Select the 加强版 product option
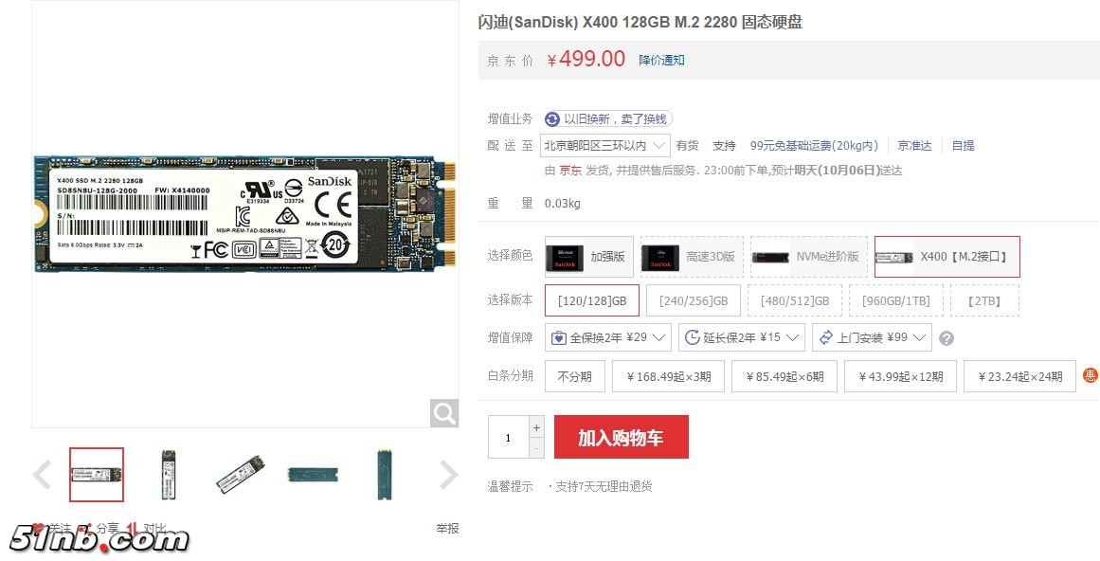Screen dimensions: 1100x561 coord(589,257)
